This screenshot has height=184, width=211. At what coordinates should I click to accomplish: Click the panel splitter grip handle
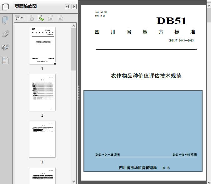[79, 93]
